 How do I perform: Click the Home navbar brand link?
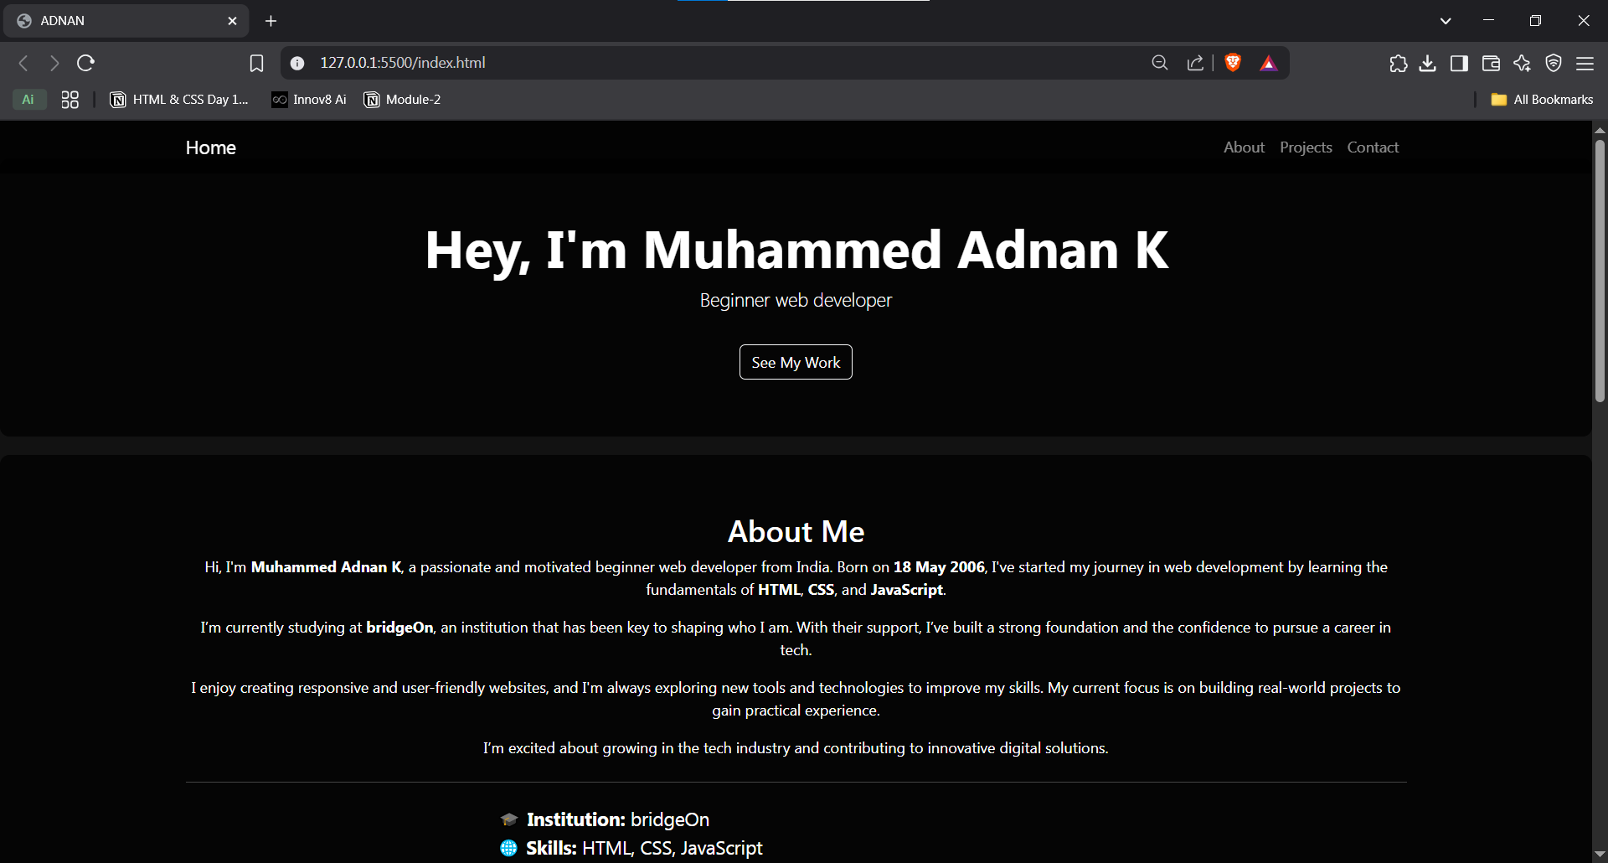[x=211, y=147]
